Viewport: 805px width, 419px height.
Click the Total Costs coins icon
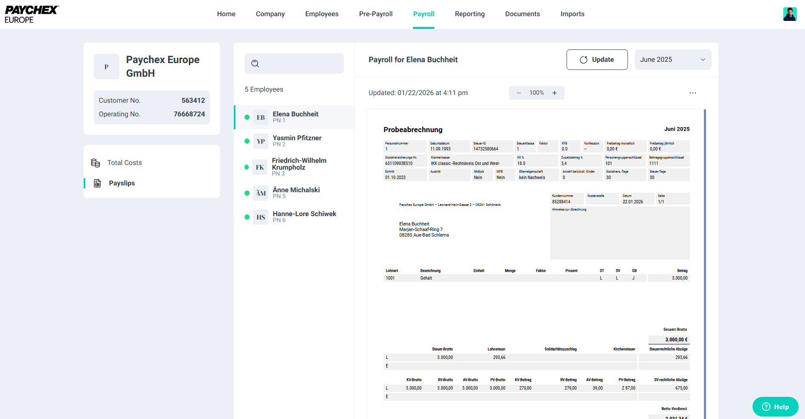point(96,163)
